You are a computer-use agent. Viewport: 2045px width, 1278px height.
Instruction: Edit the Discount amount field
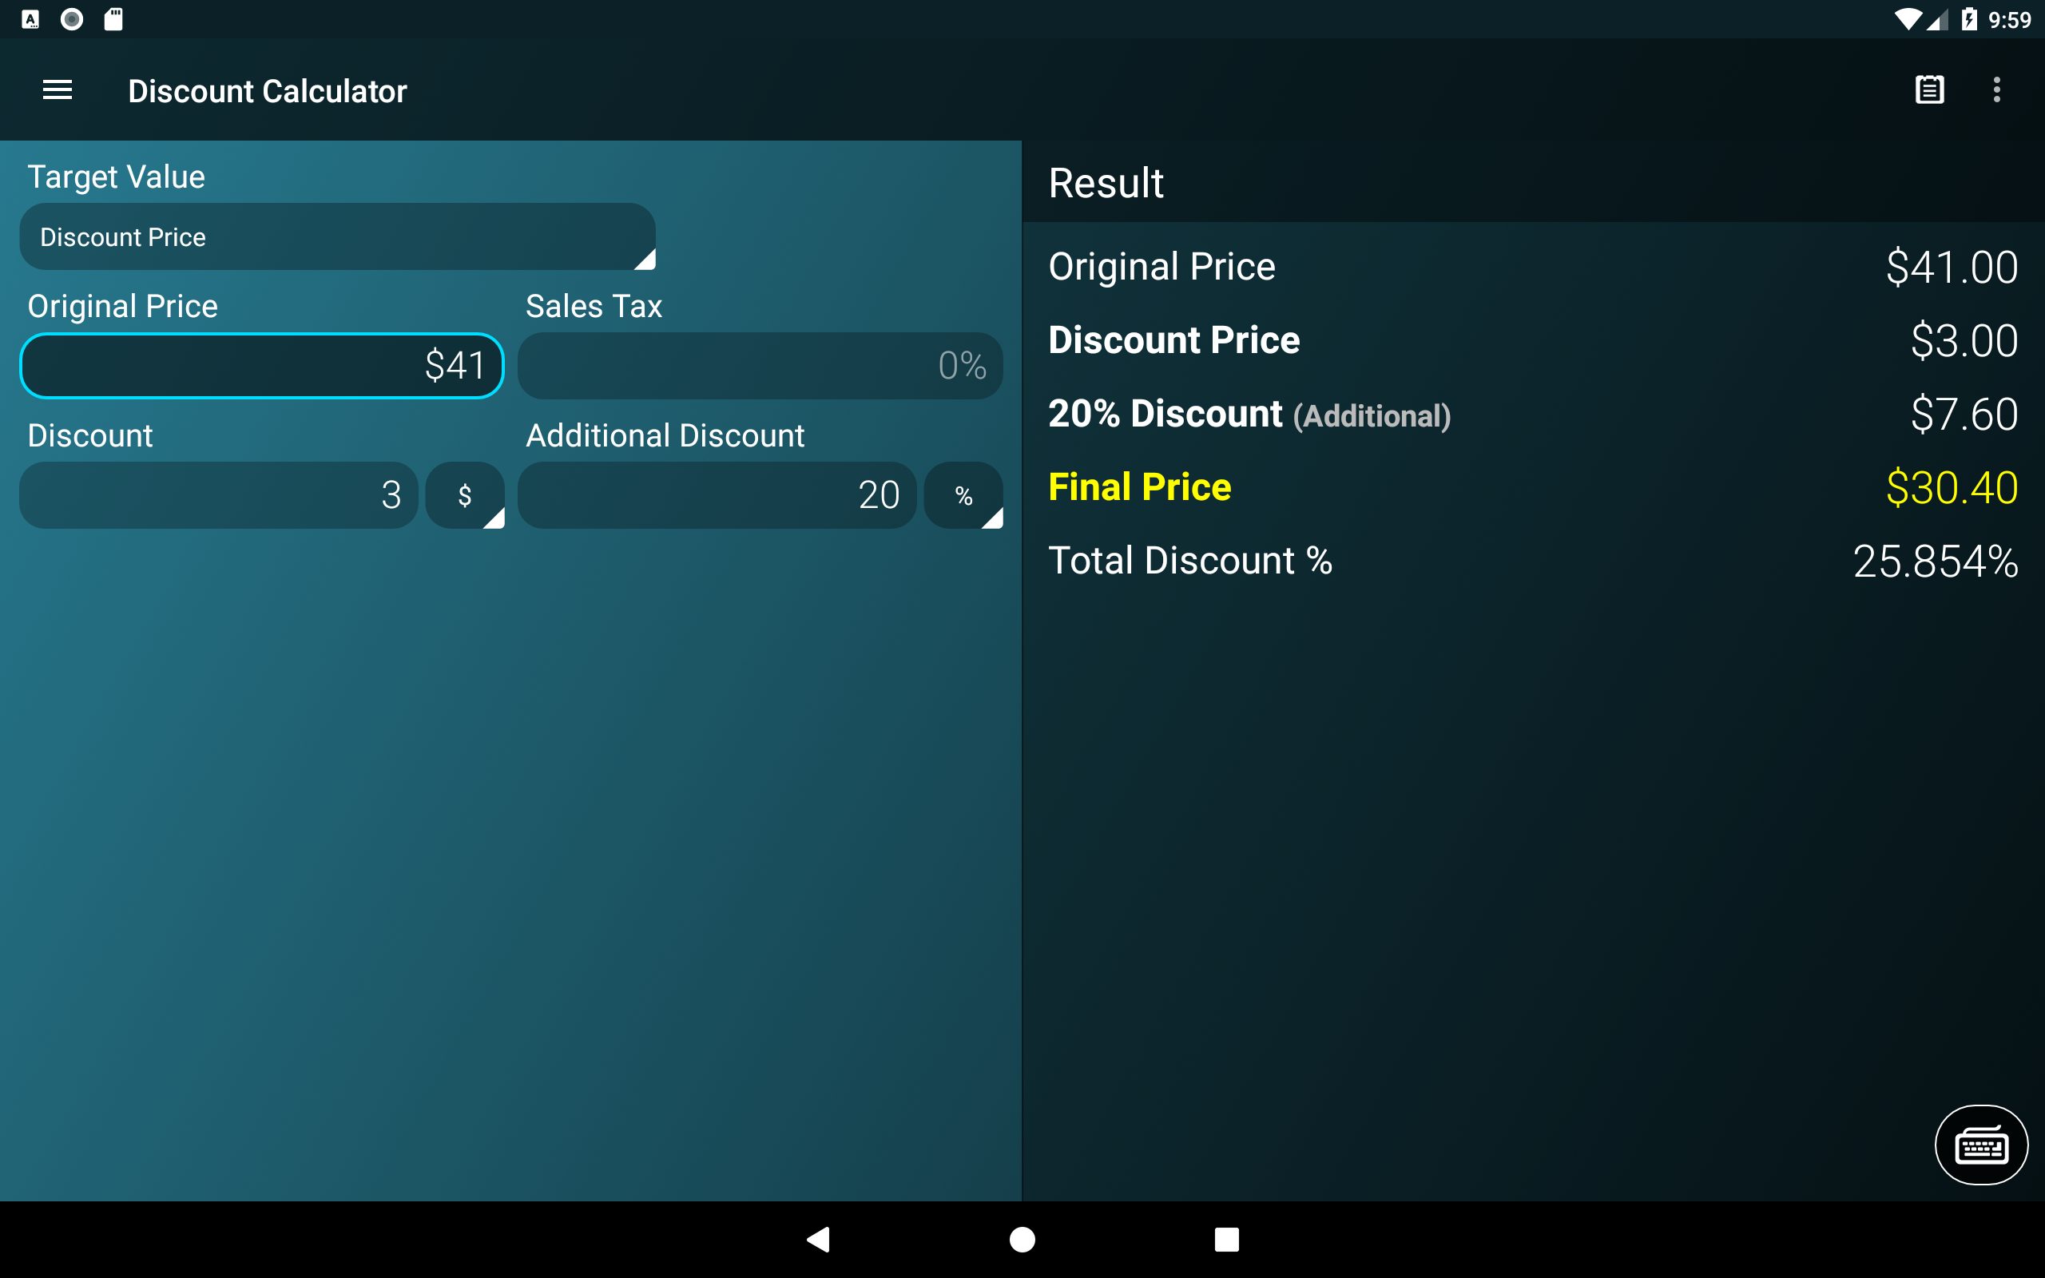pos(219,495)
